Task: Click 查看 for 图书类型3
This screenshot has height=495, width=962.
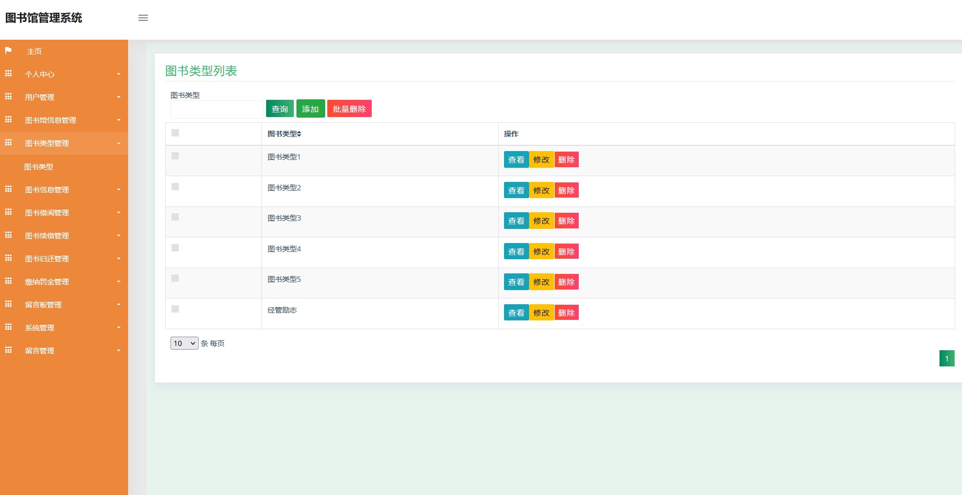Action: coord(516,221)
